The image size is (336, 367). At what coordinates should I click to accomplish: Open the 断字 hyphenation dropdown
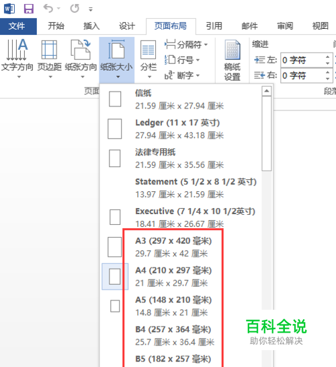(x=182, y=75)
